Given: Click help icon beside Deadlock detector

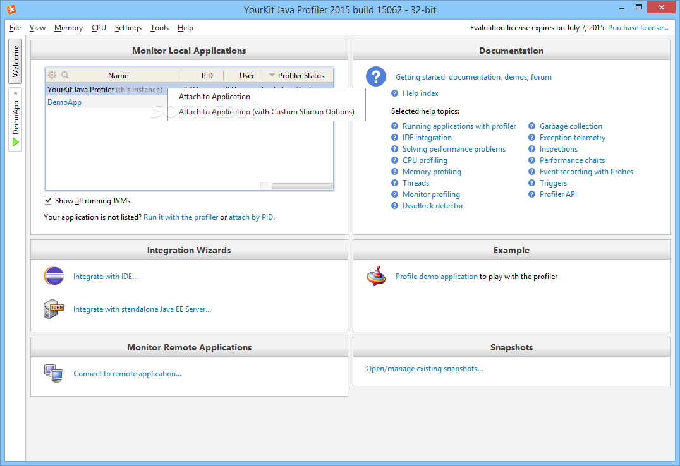Looking at the screenshot, I should pos(394,205).
